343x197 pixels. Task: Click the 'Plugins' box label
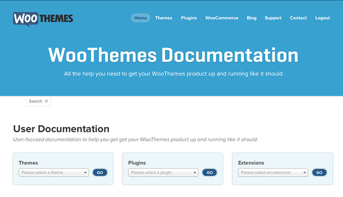(137, 163)
